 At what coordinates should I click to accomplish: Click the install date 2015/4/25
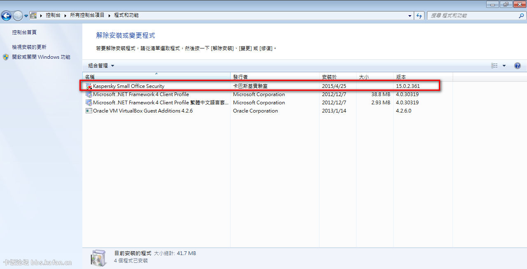coord(334,86)
